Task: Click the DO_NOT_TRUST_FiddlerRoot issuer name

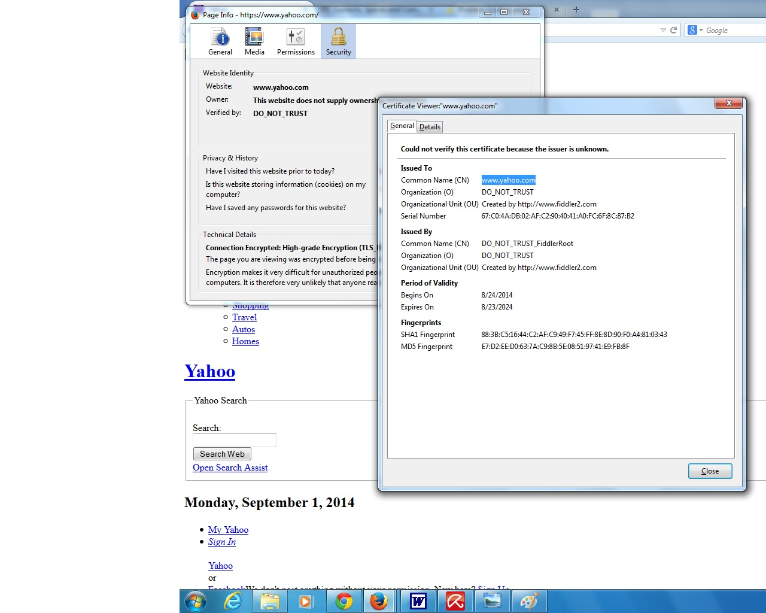Action: 527,244
